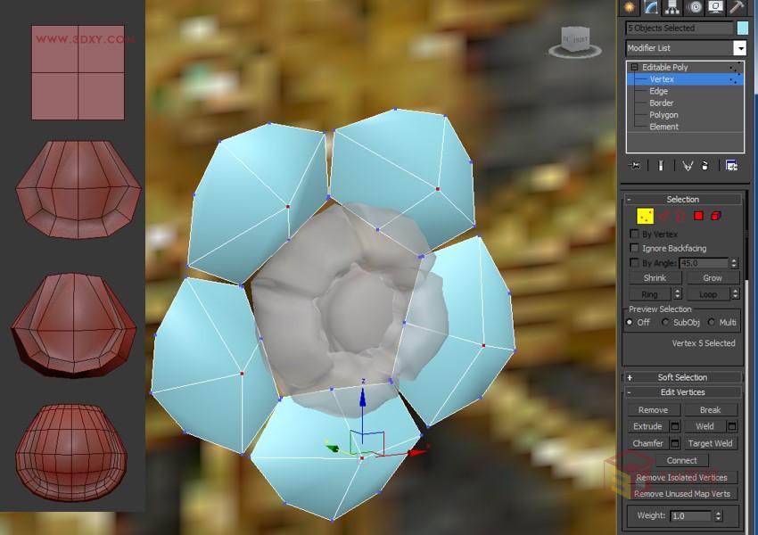Select Edge in the Editable Poly tree

[x=657, y=90]
